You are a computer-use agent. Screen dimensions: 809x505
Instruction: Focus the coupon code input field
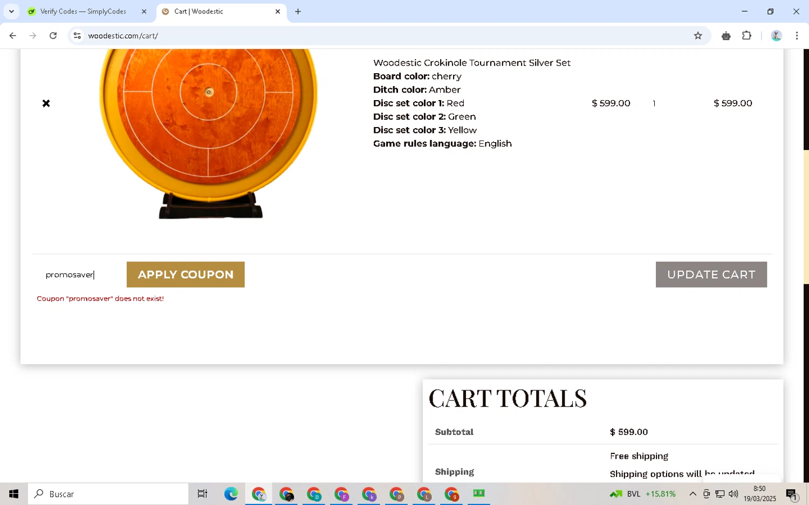79,275
